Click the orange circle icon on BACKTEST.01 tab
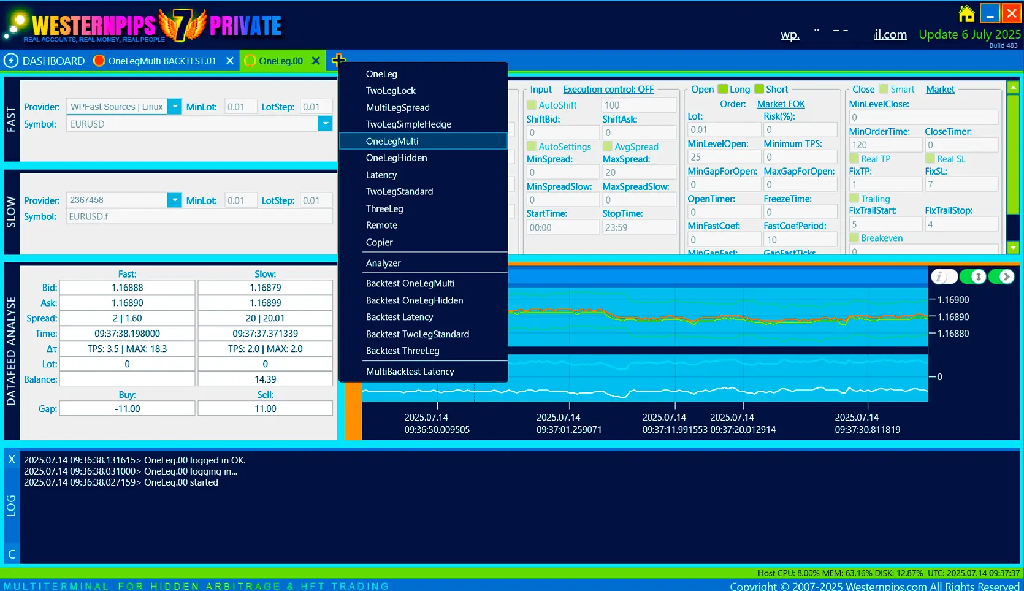The image size is (1024, 591). [x=99, y=61]
